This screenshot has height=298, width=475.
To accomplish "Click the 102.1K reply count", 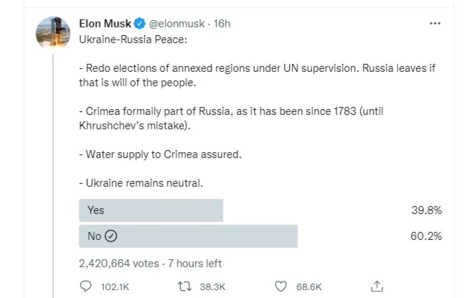I will click(115, 287).
